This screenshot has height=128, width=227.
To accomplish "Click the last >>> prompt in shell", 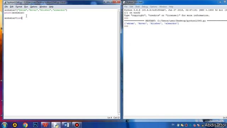I will click(126, 26).
